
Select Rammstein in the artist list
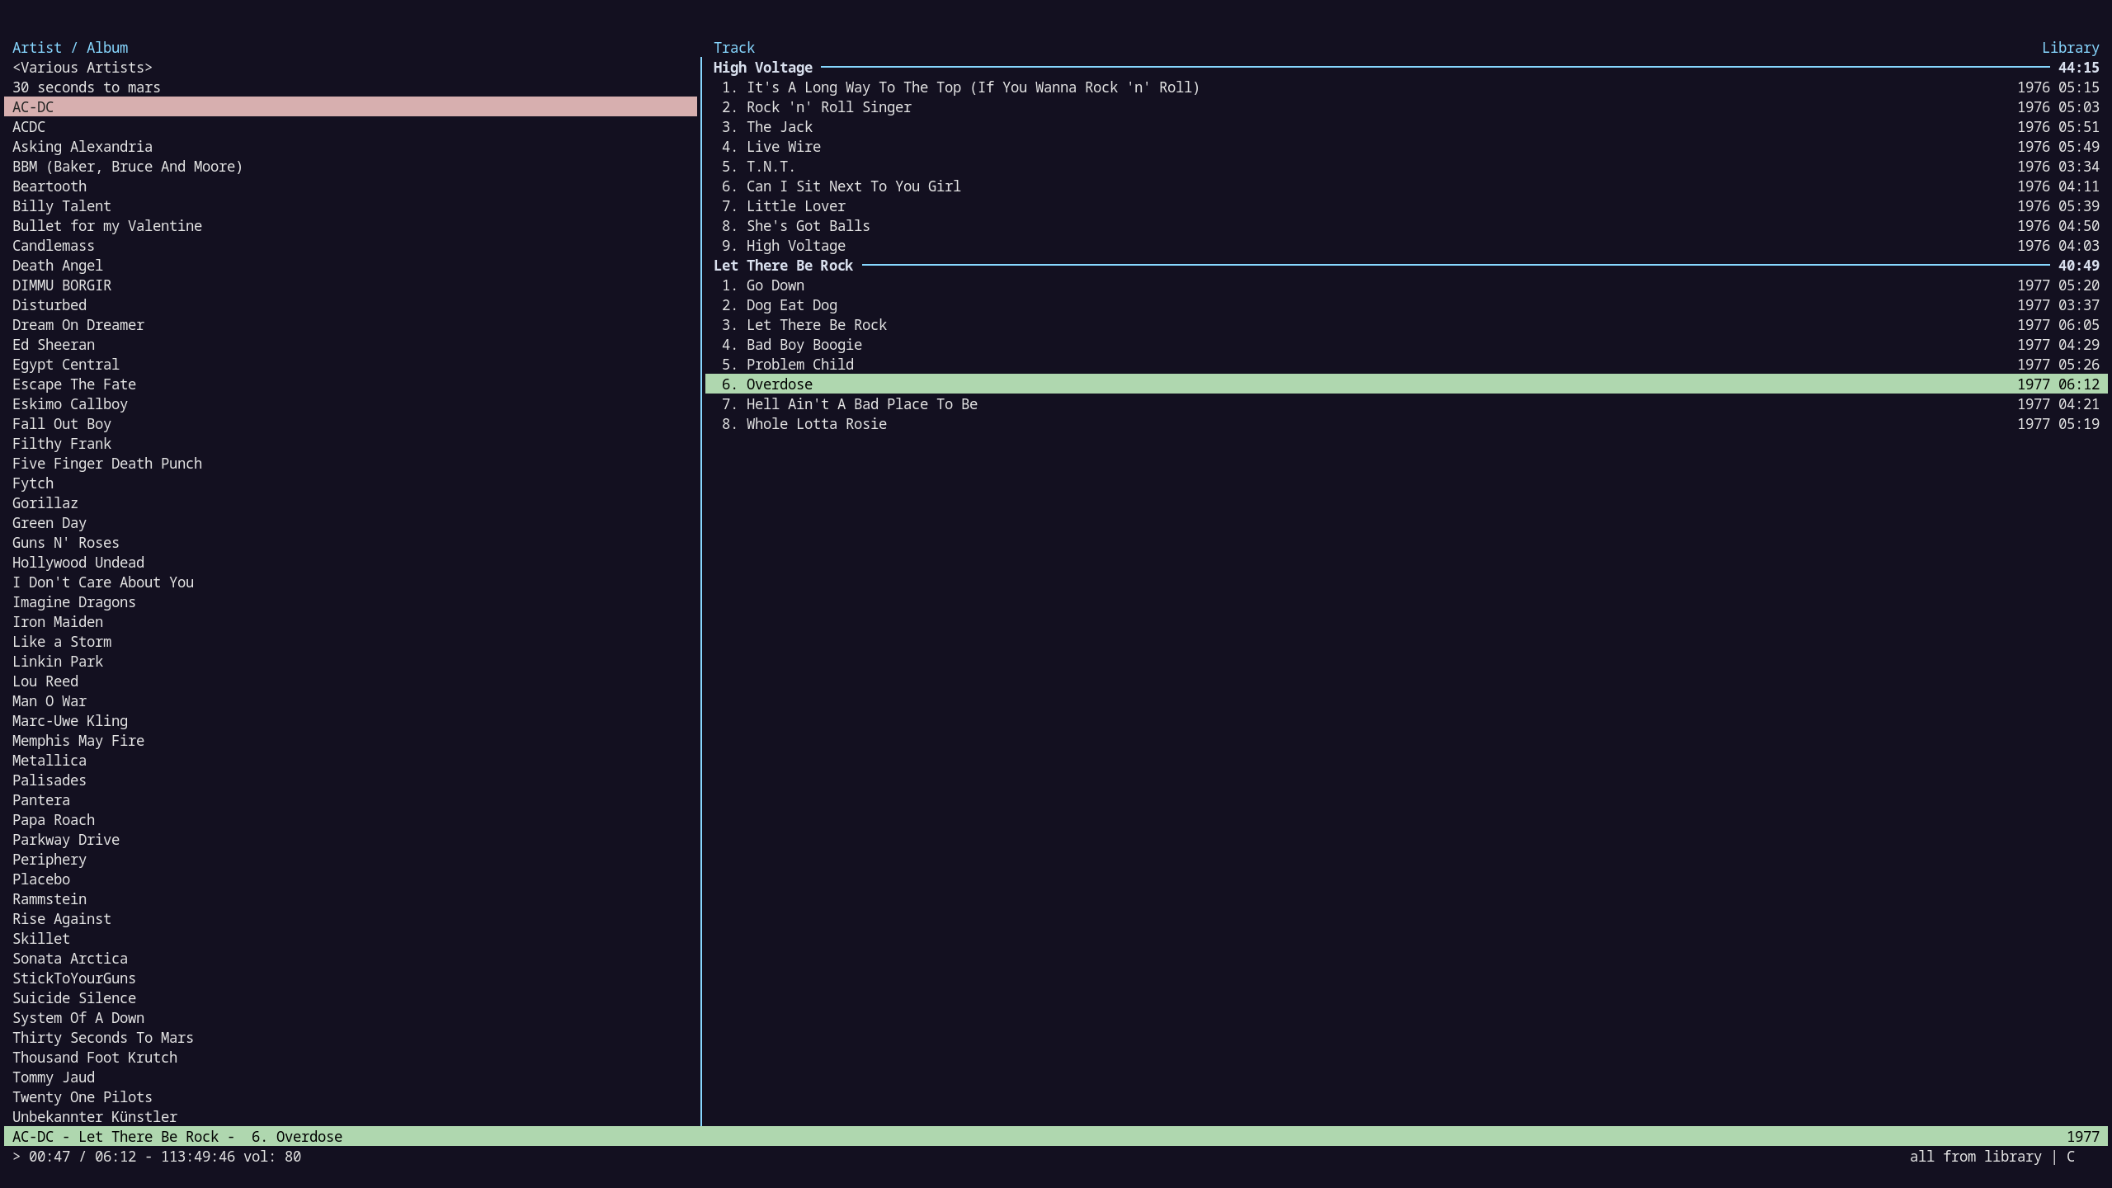49,899
